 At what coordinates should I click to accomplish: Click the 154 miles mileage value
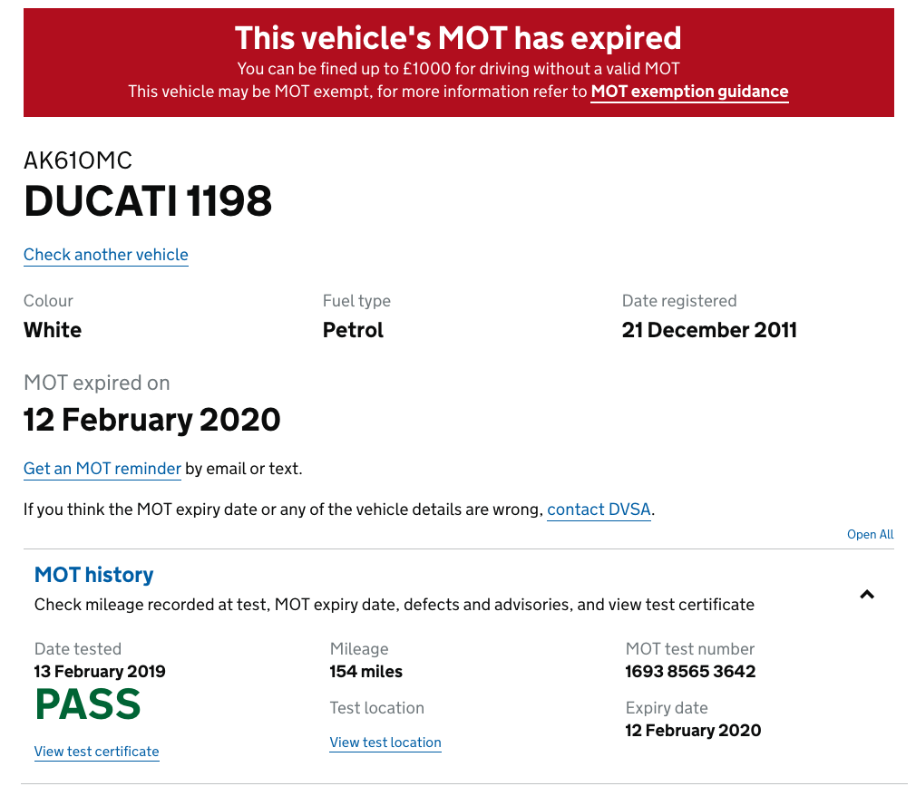(x=365, y=672)
